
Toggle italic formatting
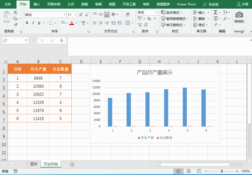coord(33,23)
